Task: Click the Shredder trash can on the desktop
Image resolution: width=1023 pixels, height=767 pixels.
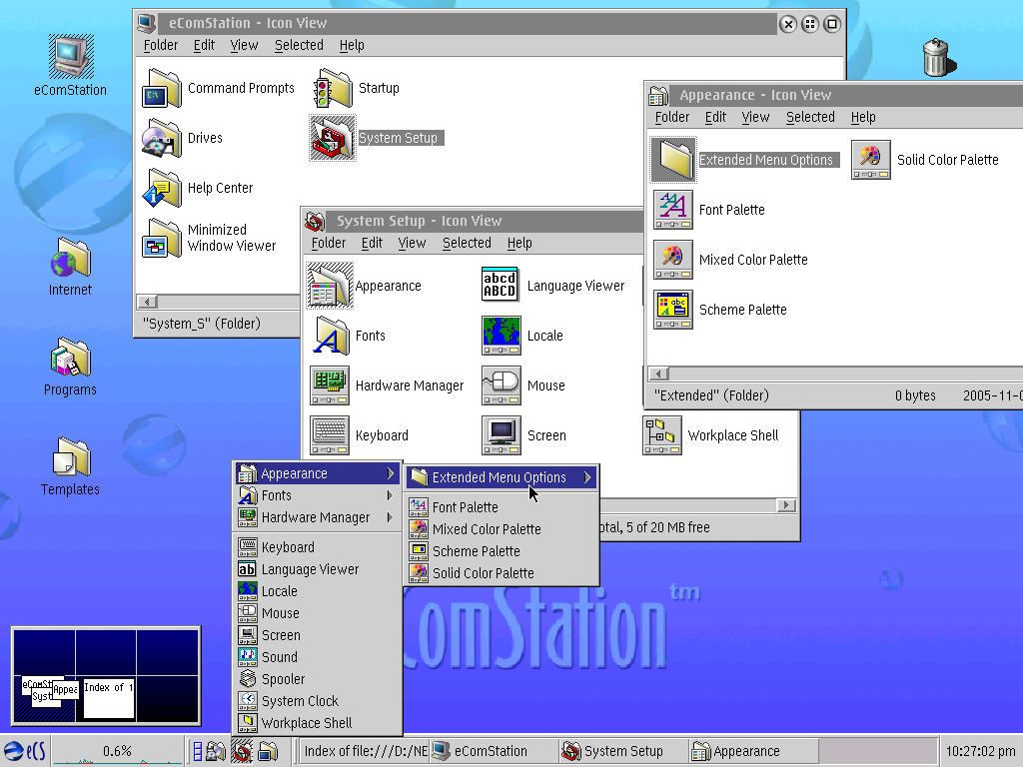Action: (938, 57)
